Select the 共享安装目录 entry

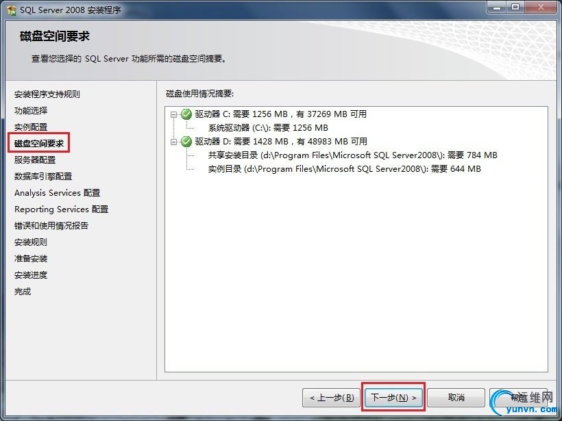click(x=353, y=155)
